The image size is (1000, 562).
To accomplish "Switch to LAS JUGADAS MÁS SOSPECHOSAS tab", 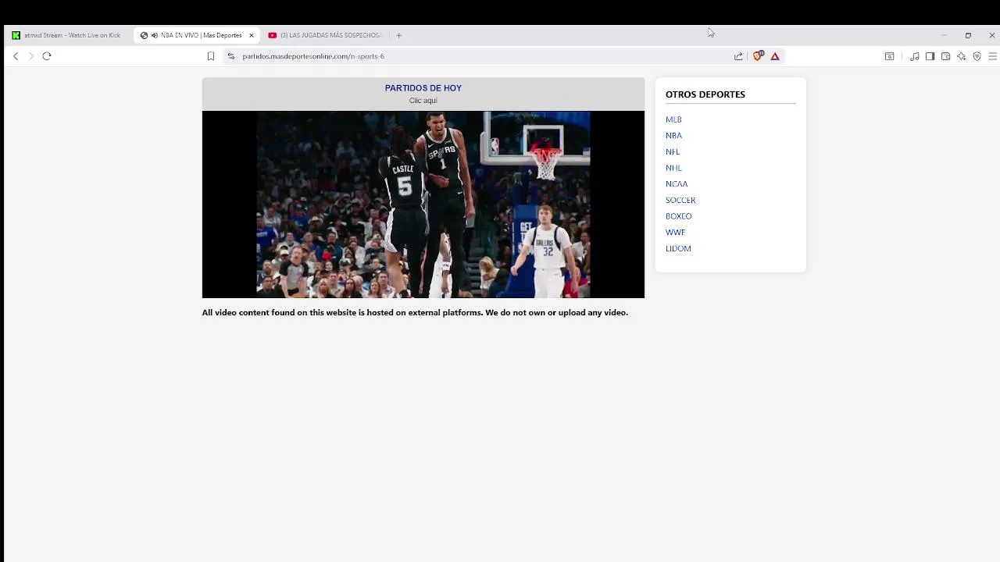I will 325,35.
